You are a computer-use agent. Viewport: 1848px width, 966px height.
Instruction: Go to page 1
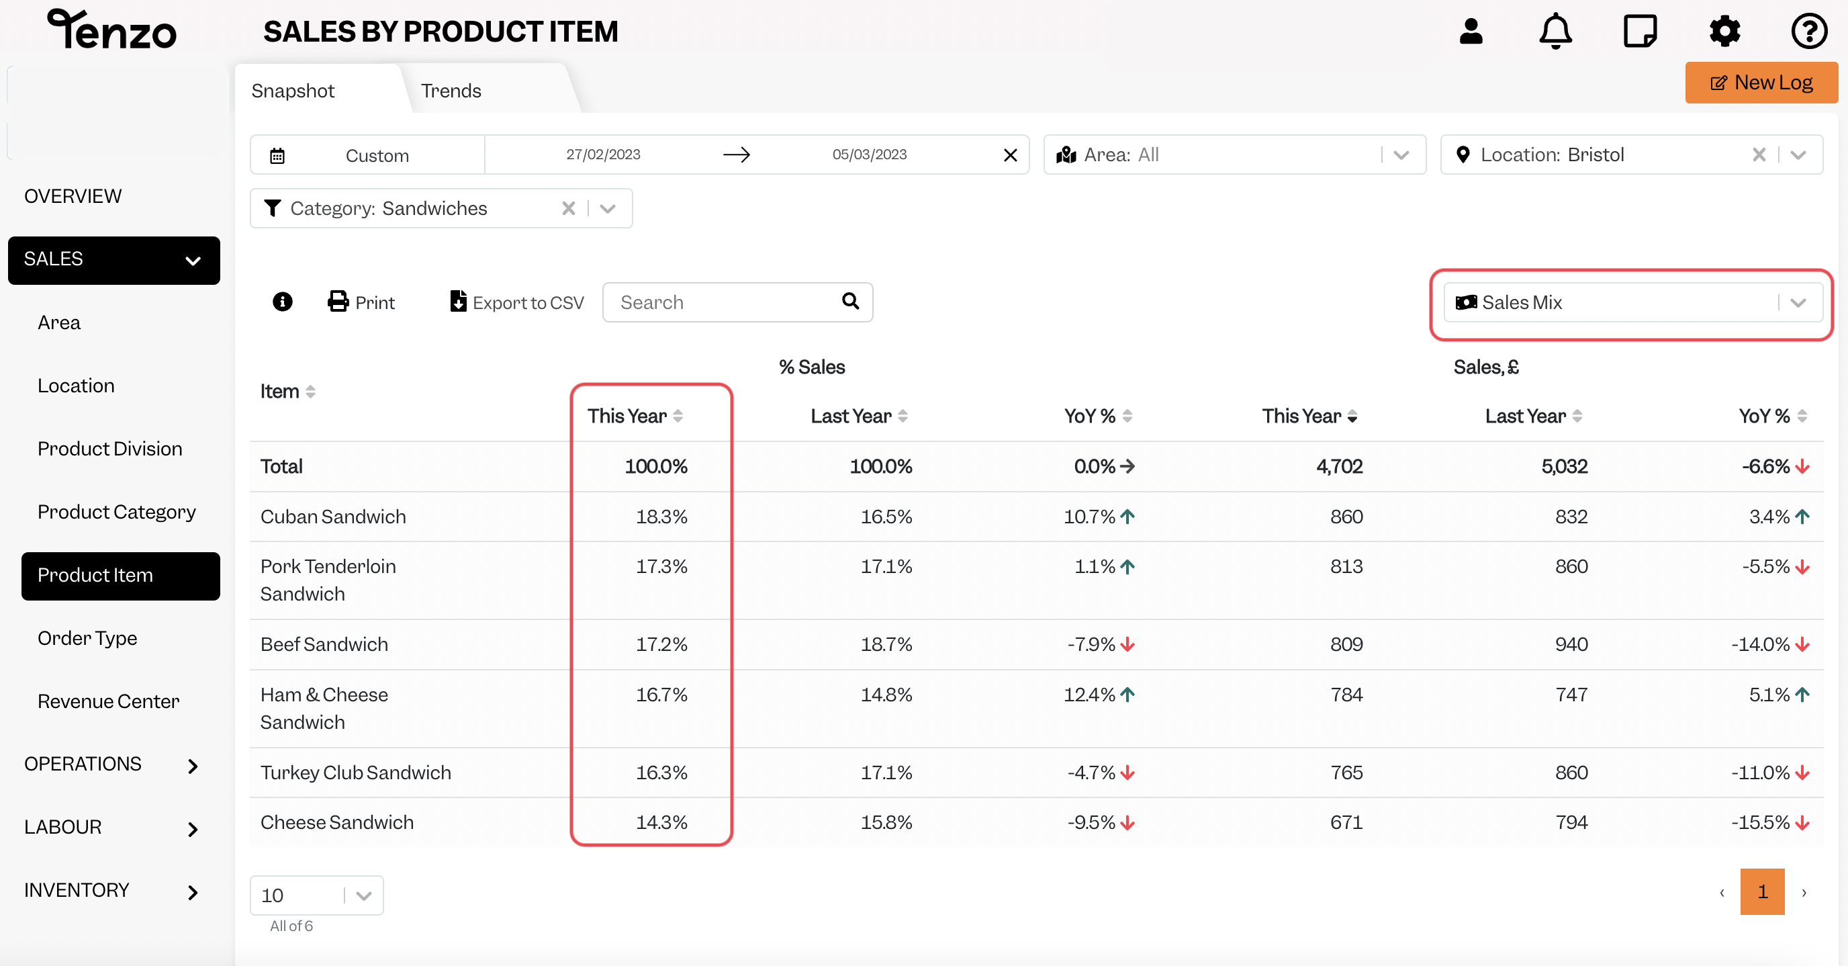point(1762,892)
